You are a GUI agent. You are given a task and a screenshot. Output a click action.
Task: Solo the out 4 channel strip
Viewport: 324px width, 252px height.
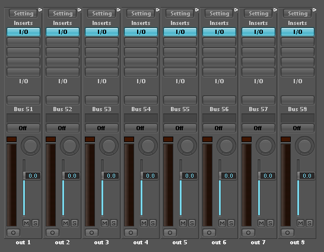click(153, 223)
